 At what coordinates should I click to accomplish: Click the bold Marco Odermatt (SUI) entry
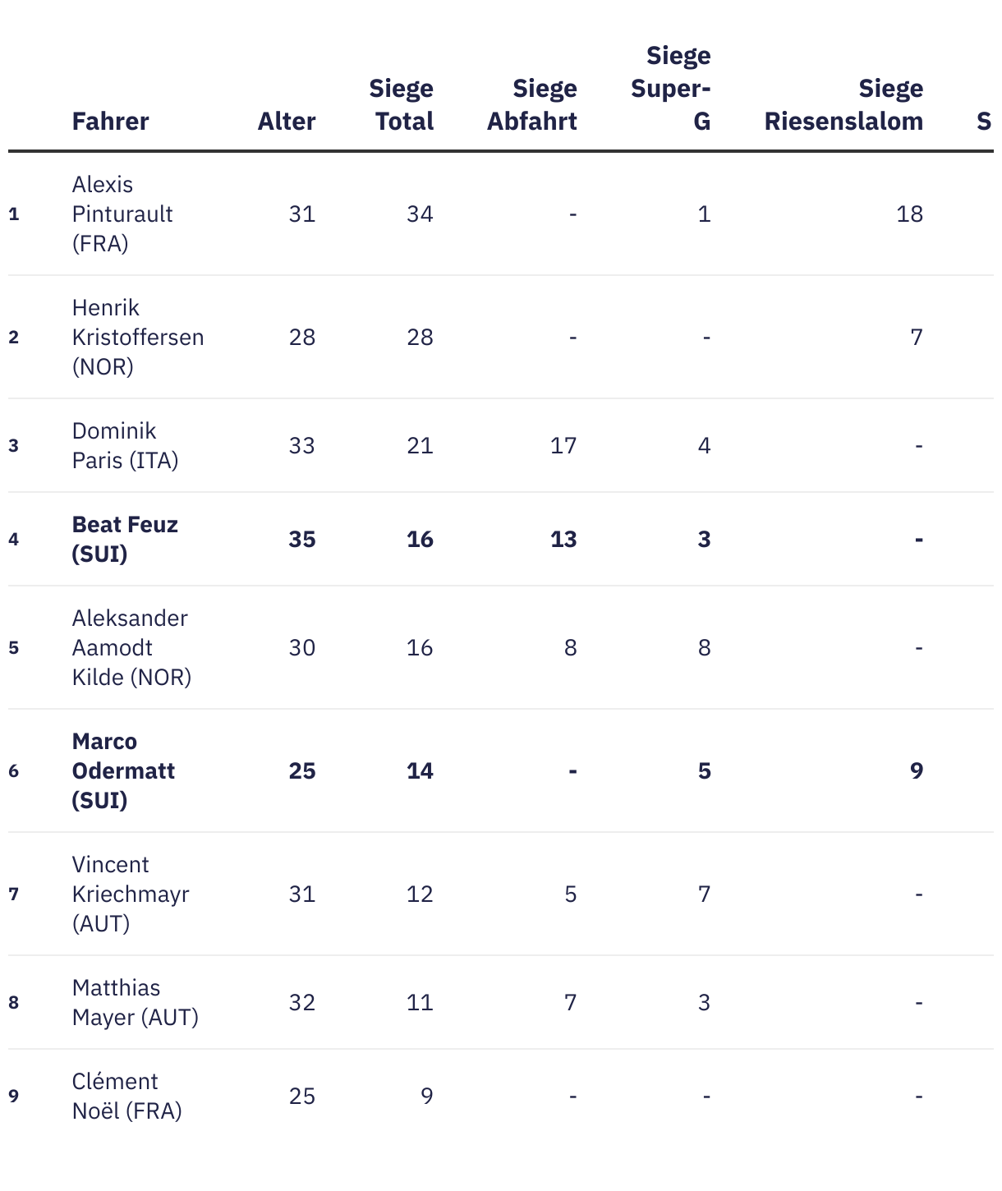pyautogui.click(x=123, y=770)
